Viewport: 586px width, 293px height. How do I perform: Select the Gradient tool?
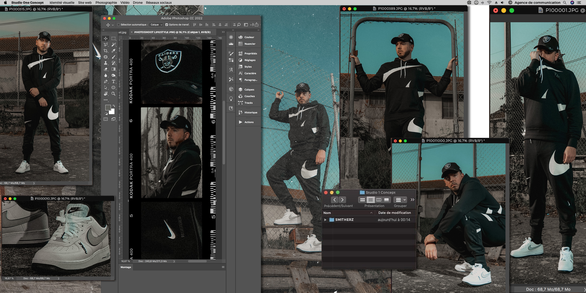[113, 69]
